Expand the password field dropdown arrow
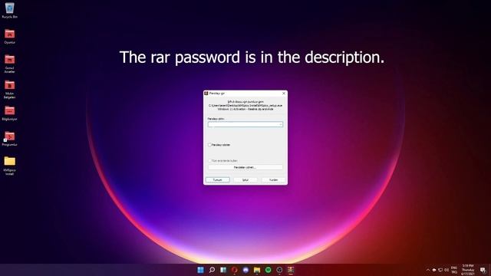 click(x=281, y=124)
